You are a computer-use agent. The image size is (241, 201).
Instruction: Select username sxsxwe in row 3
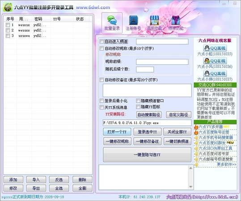[x=24, y=36]
